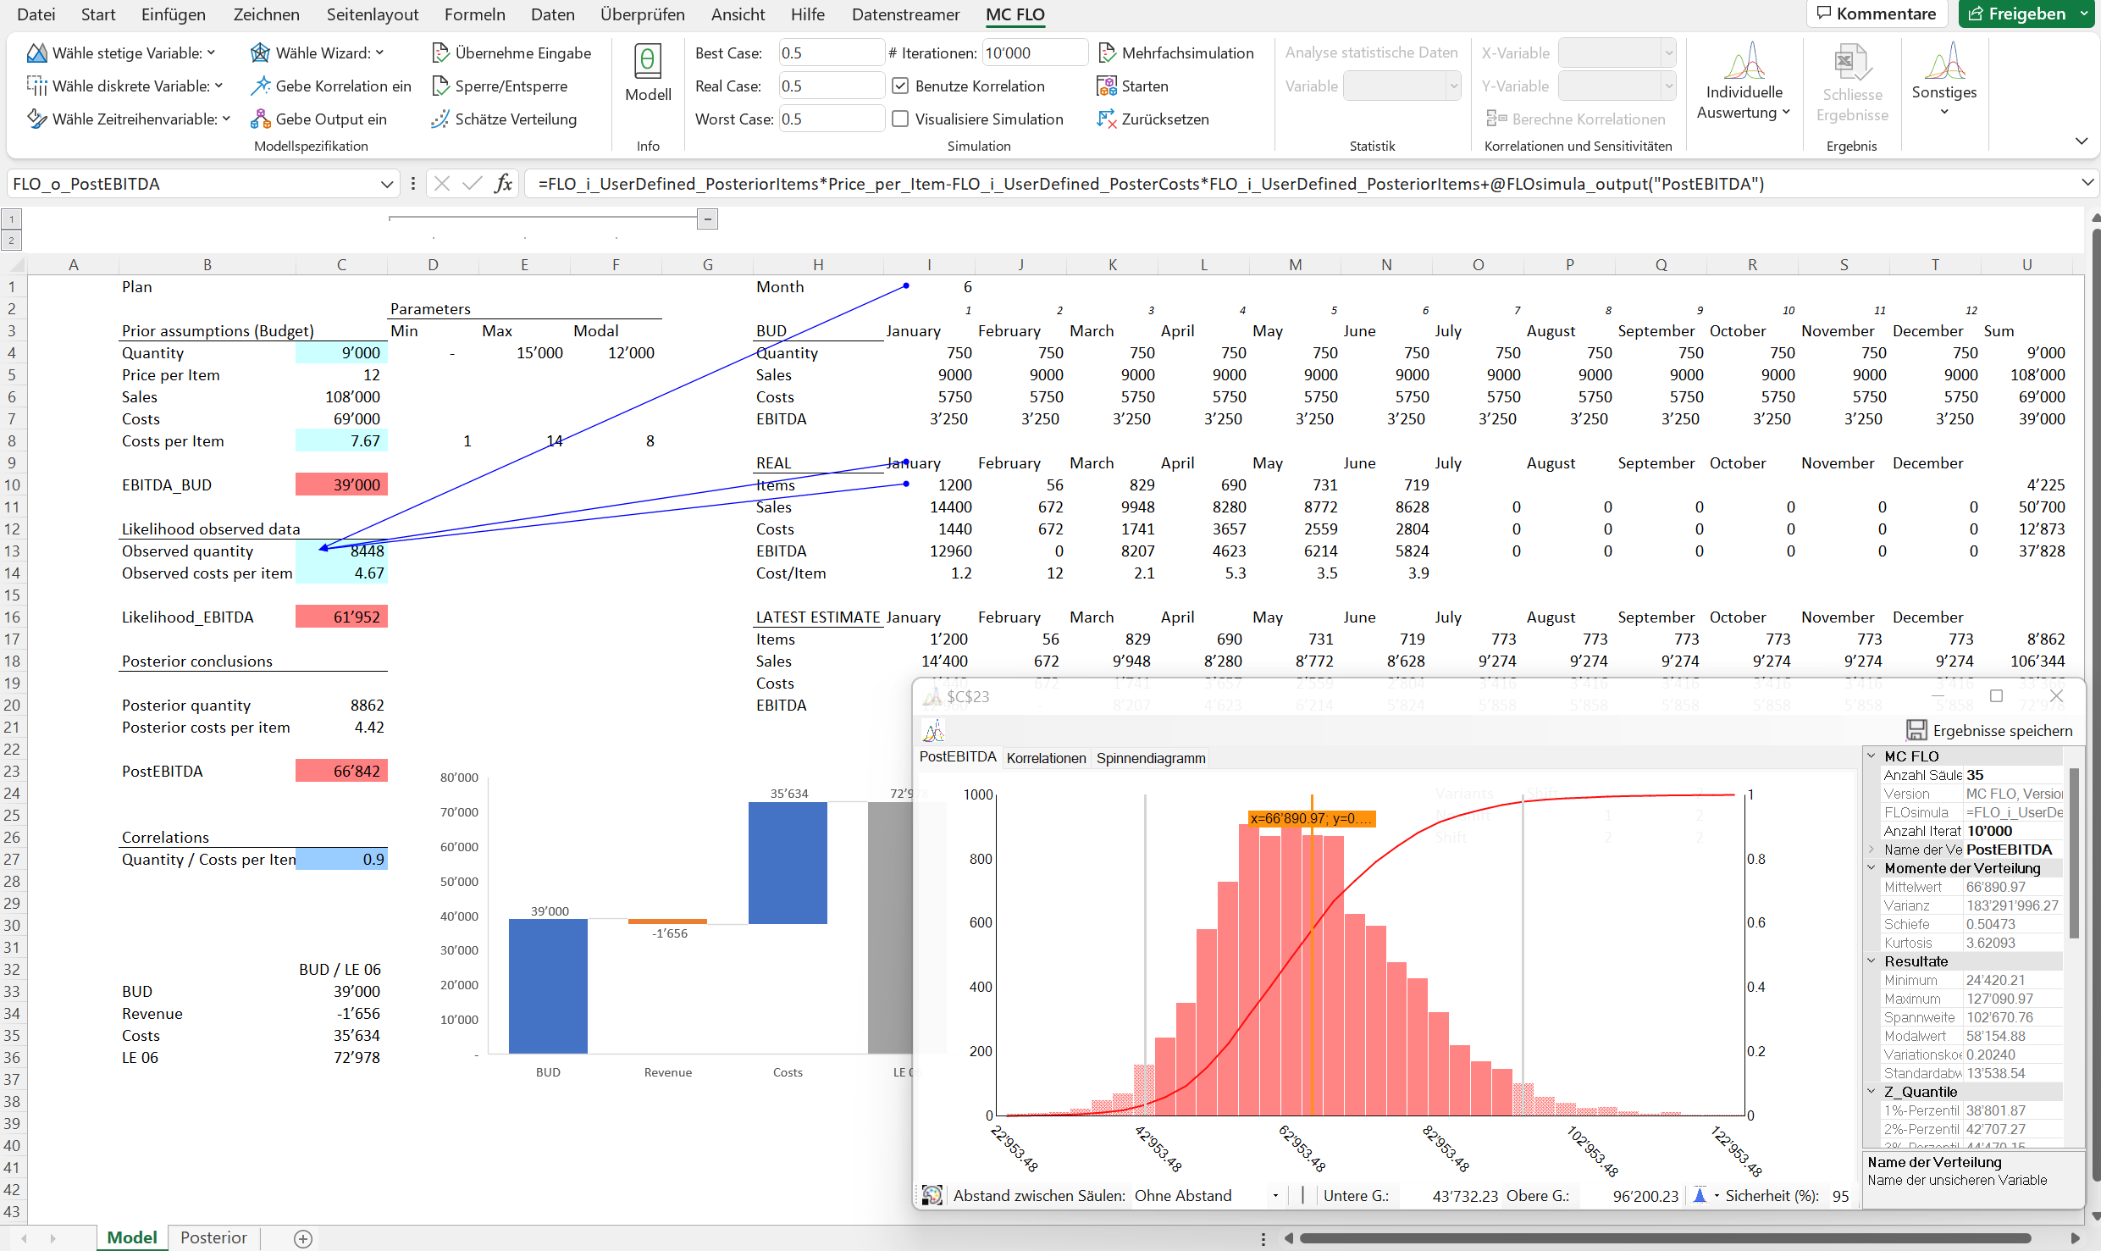The image size is (2101, 1251).
Task: Open the Kommentare panel
Action: click(x=1877, y=14)
